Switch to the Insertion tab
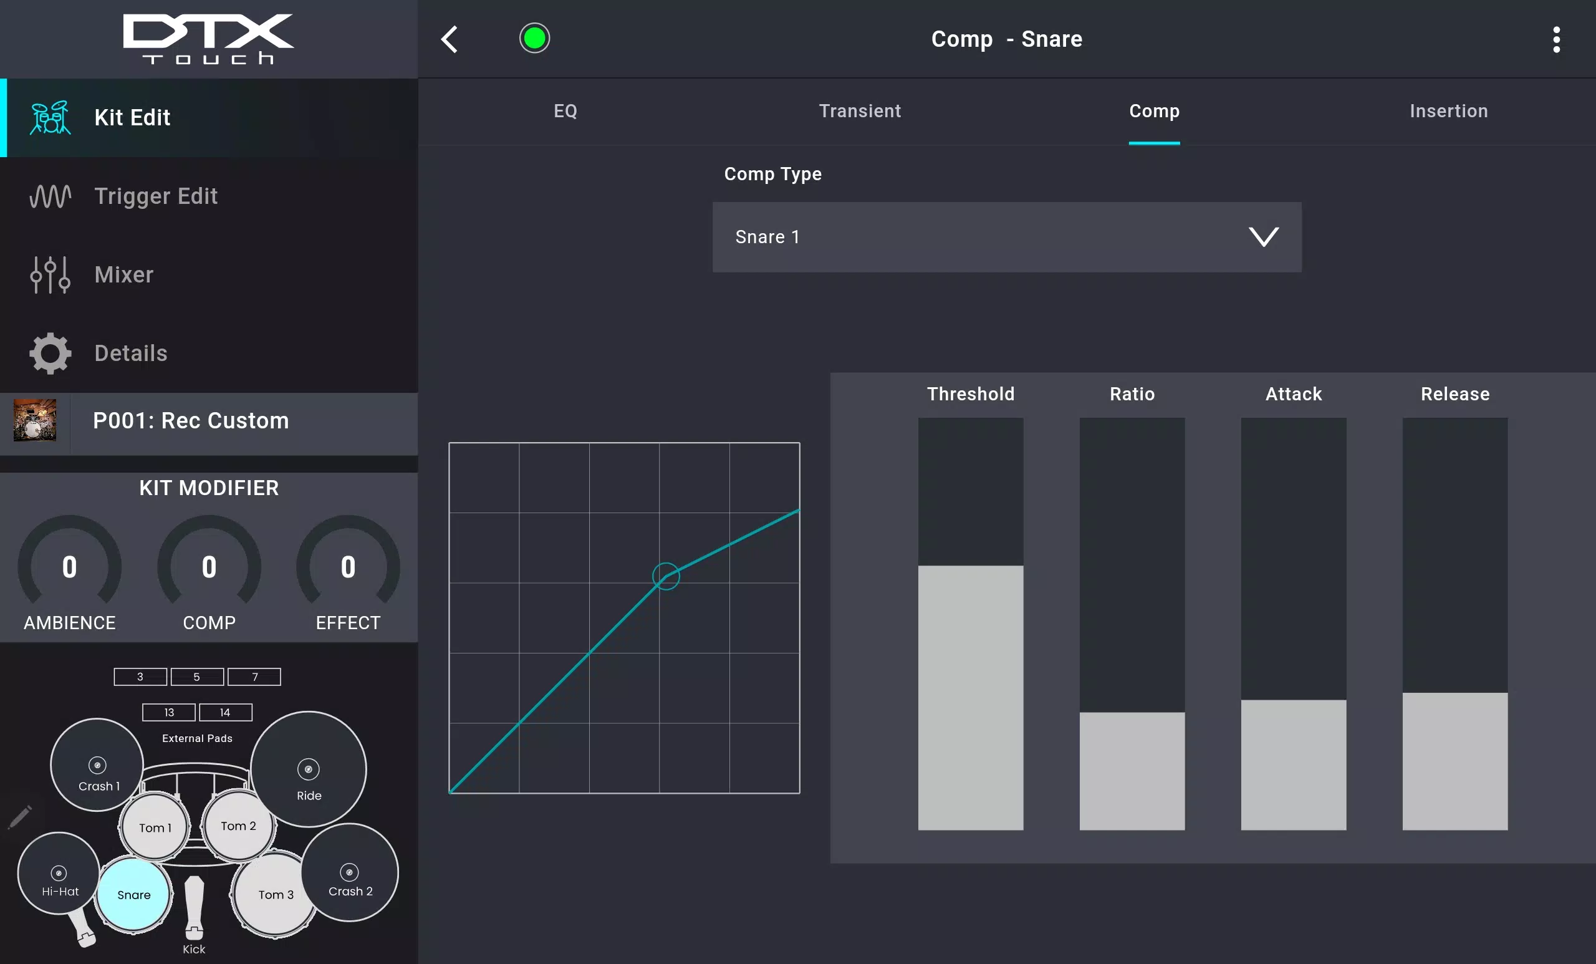Viewport: 1596px width, 964px height. [x=1448, y=111]
